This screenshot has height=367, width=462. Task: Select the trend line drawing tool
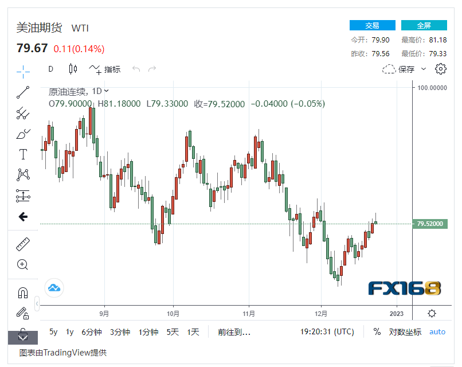23,92
